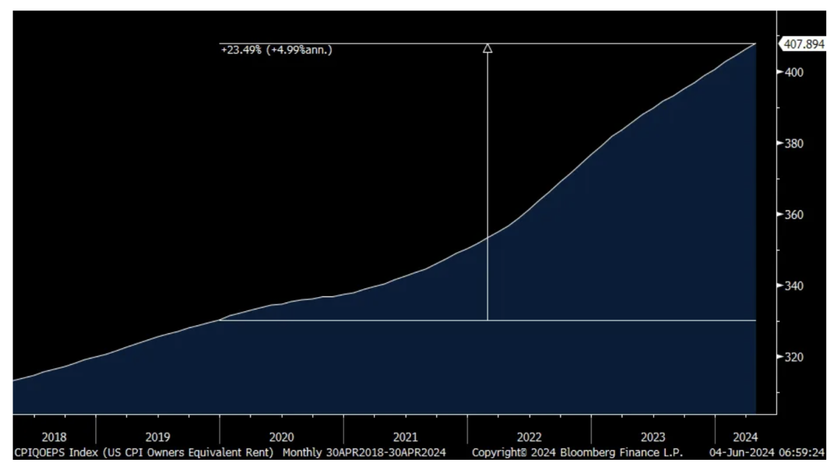Pick the 2019 label on the time axis
The height and width of the screenshot is (471, 838).
(157, 437)
